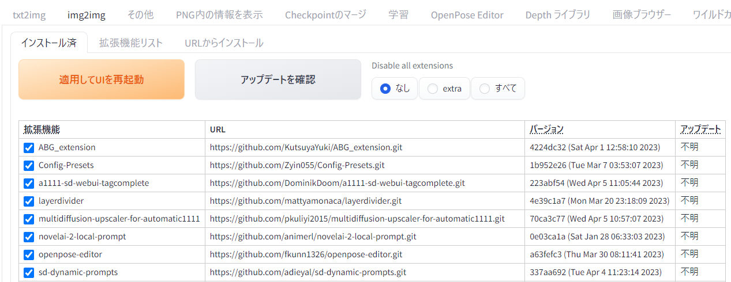Click the multidiffusion-upscaler-for-automatic1111.git URL
Image resolution: width=731 pixels, height=282 pixels.
pyautogui.click(x=357, y=219)
